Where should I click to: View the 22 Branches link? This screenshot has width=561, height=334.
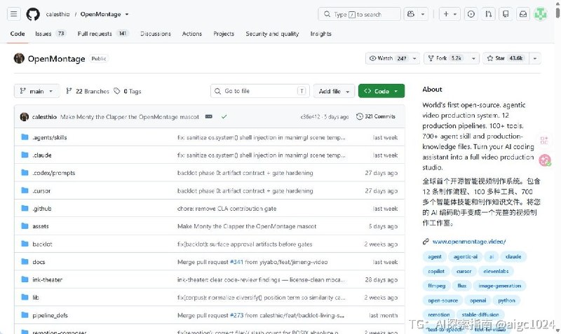[x=88, y=91]
